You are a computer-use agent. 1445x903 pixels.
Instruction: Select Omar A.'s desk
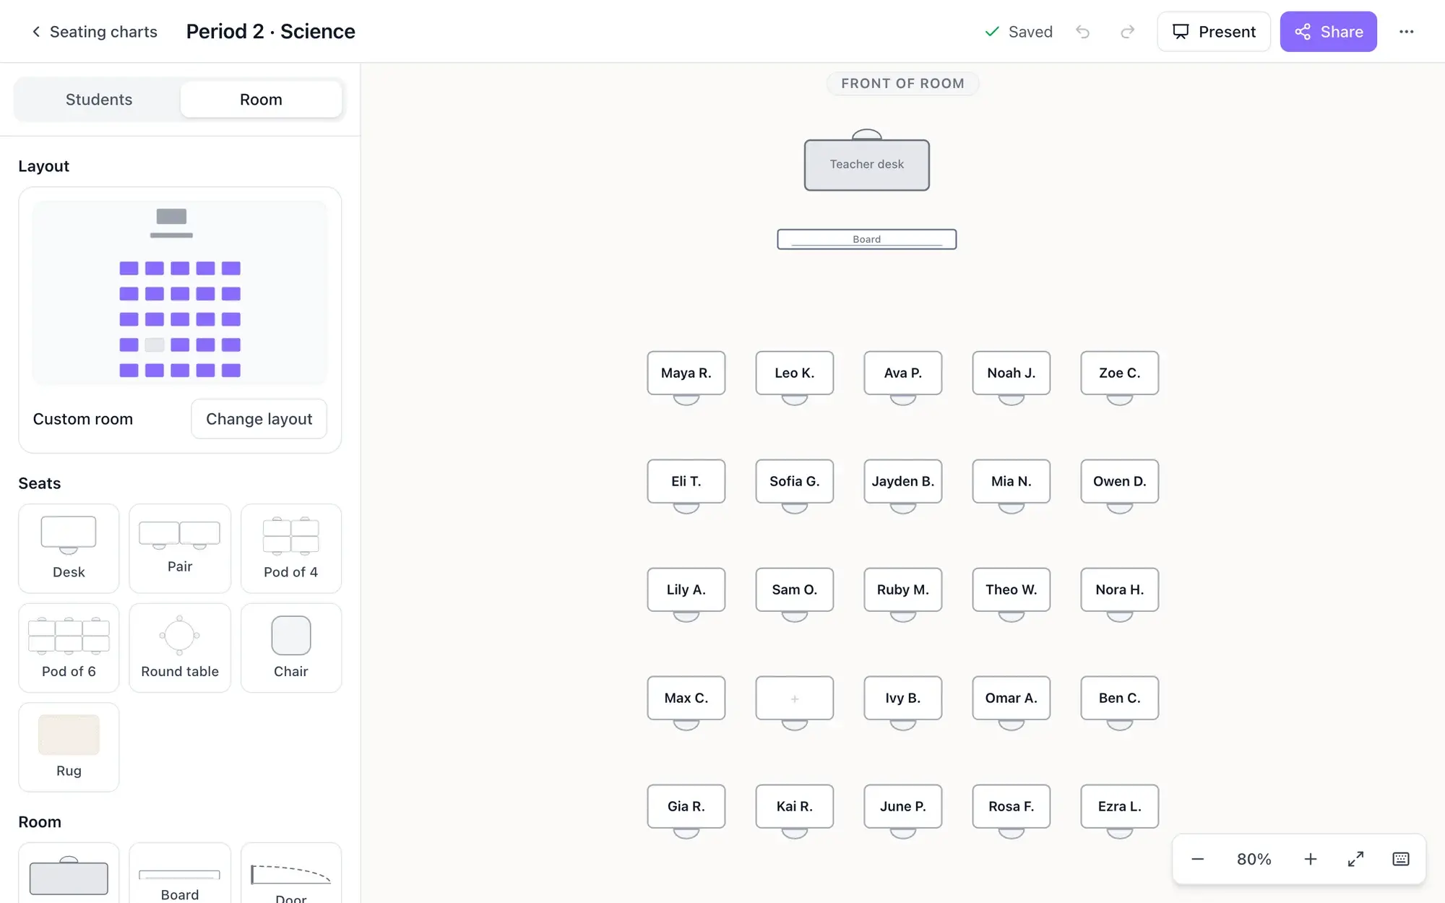point(1011,698)
